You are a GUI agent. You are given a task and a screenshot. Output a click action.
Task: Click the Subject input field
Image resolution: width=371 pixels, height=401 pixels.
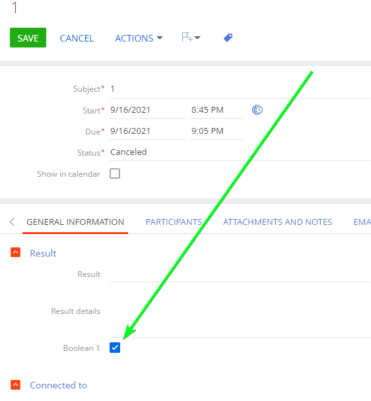[240, 89]
